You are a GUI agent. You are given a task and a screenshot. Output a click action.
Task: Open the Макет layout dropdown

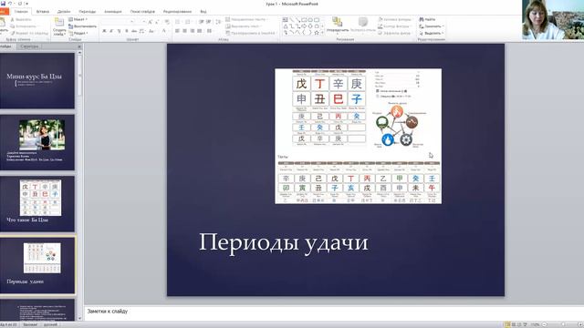click(x=78, y=19)
